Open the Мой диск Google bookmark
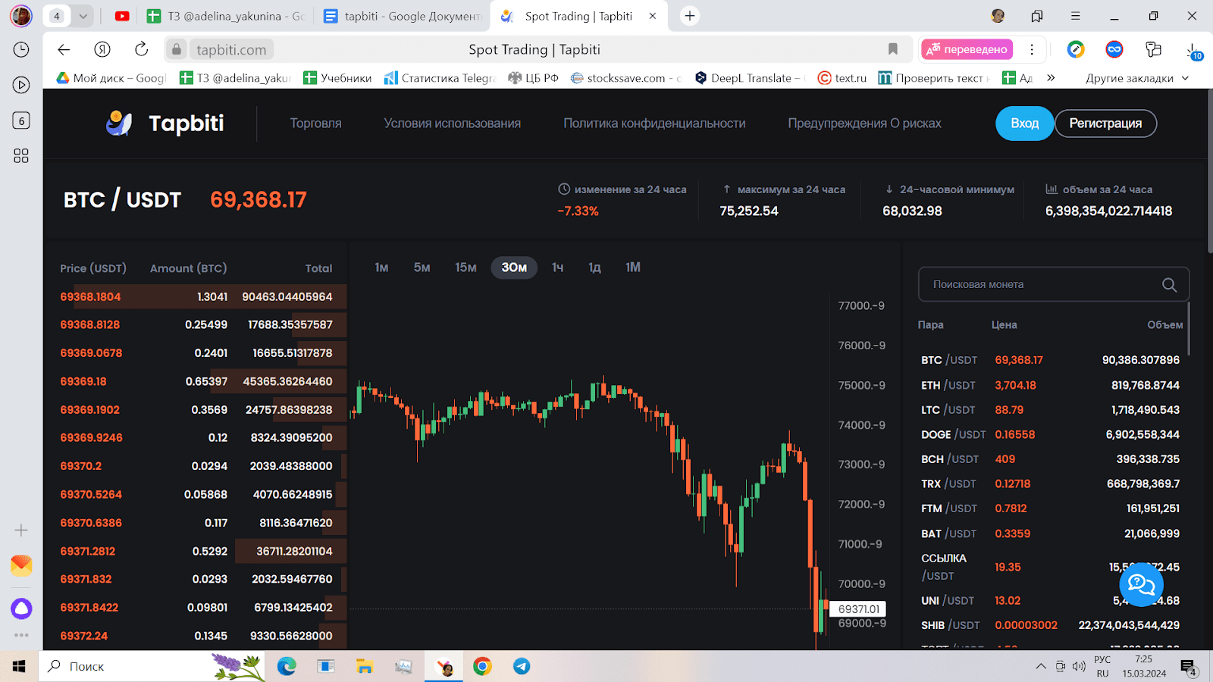Viewport: 1213px width, 682px height. [111, 77]
